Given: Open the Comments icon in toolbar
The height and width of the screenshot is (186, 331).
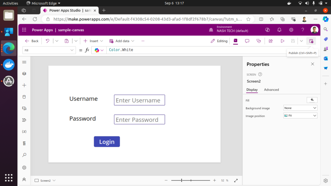Looking at the screenshot, I should coord(247,41).
